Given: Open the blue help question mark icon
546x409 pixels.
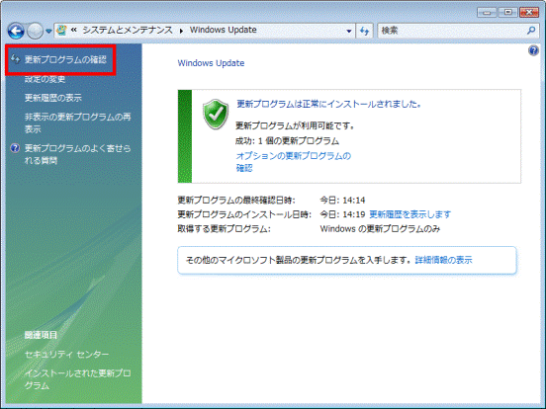Looking at the screenshot, I should (533, 50).
